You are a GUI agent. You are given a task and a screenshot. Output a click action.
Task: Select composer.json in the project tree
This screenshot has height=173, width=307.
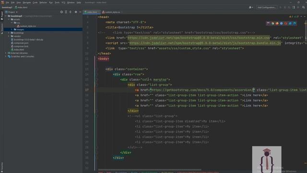point(20,43)
